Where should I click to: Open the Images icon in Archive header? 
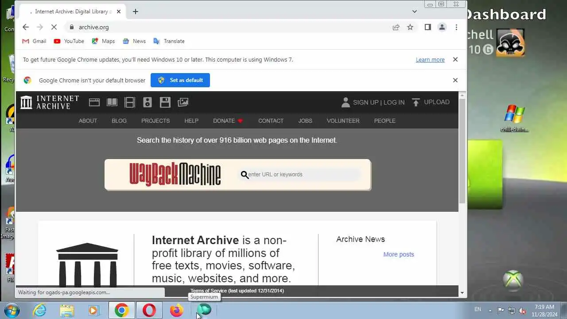pos(183,102)
